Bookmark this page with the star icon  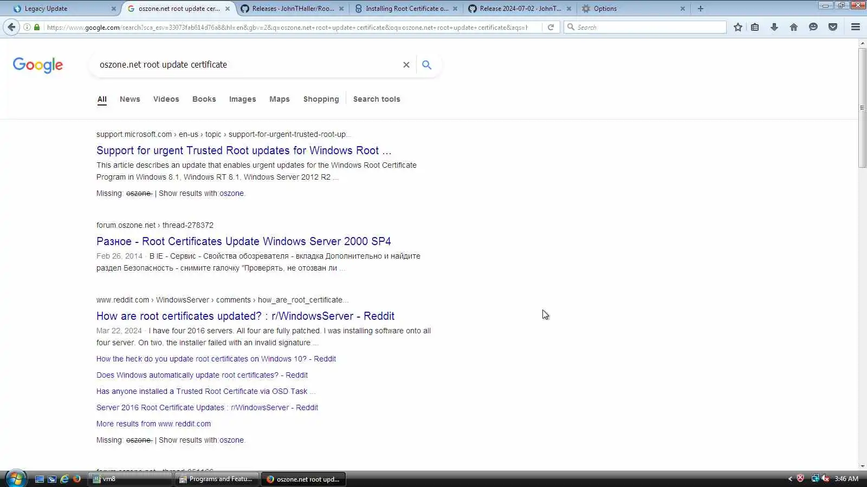[x=738, y=27]
